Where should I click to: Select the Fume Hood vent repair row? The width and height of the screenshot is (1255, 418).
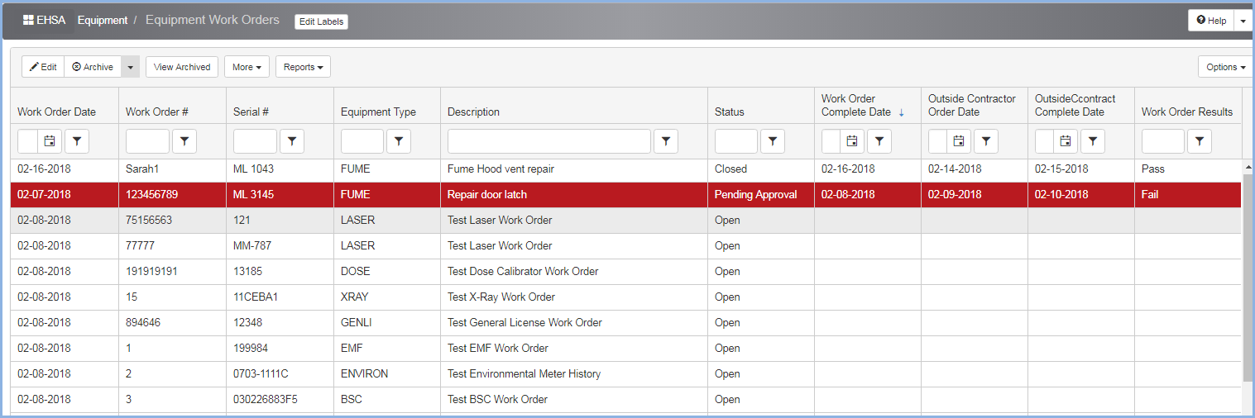(626, 169)
